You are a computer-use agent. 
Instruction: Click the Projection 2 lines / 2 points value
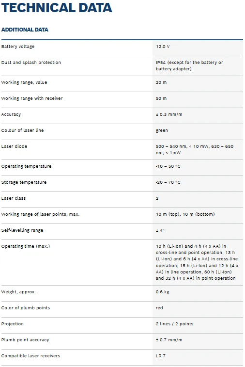coord(175,324)
